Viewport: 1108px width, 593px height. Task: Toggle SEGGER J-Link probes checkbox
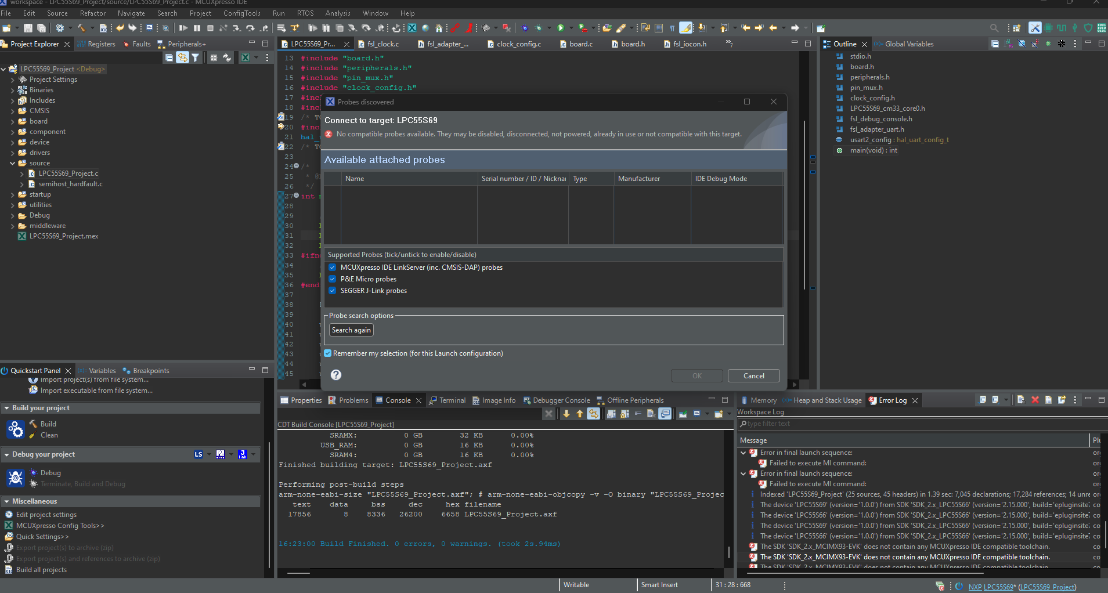[x=333, y=291]
